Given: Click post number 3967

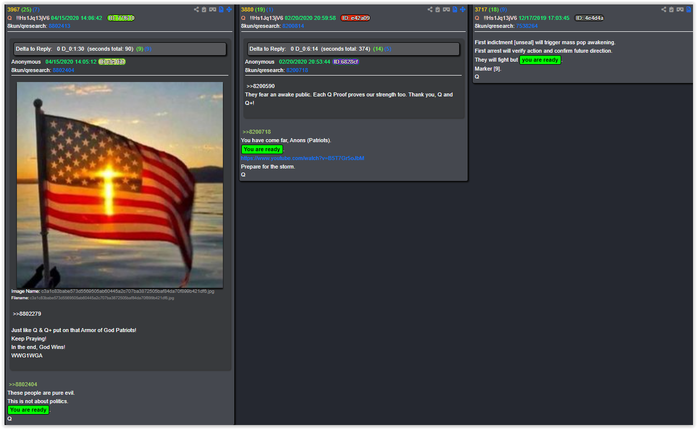Looking at the screenshot, I should [x=14, y=9].
